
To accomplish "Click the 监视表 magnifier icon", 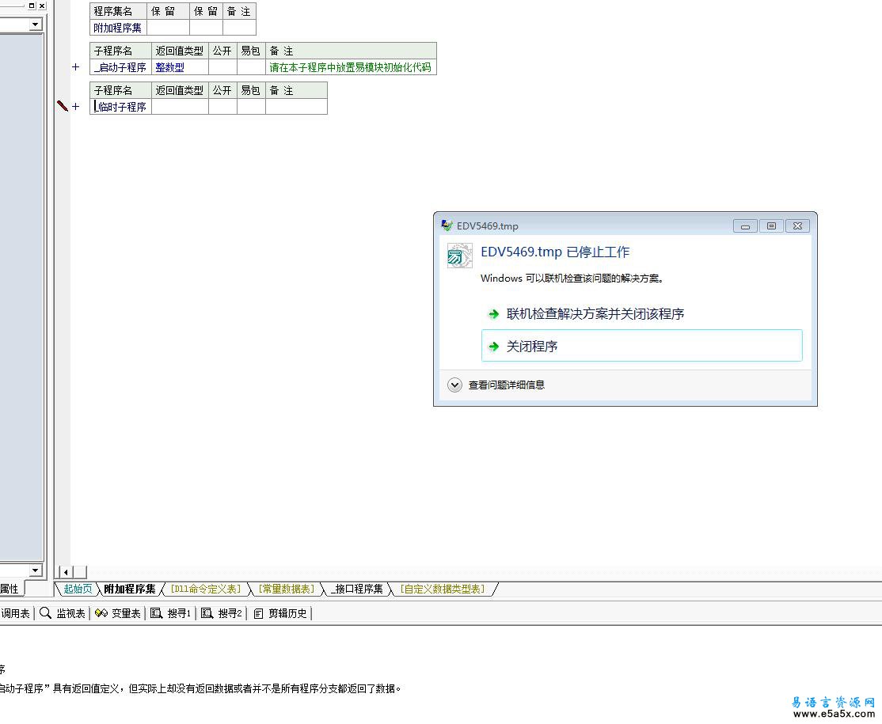I will pyautogui.click(x=46, y=613).
